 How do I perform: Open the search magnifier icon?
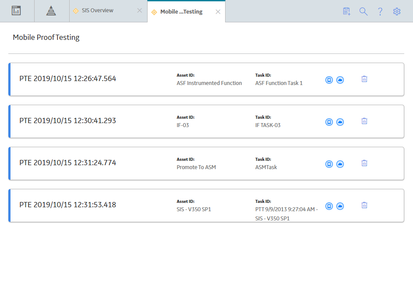point(364,11)
